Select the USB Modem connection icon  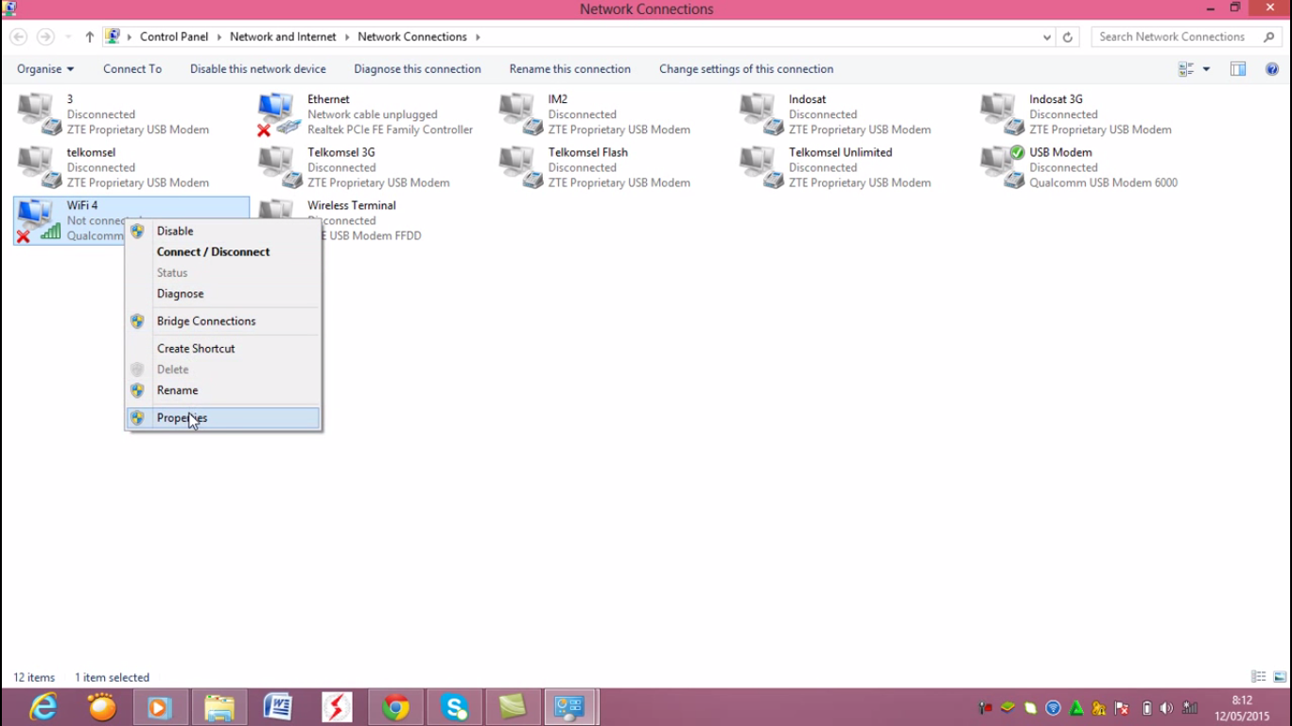click(x=1003, y=166)
